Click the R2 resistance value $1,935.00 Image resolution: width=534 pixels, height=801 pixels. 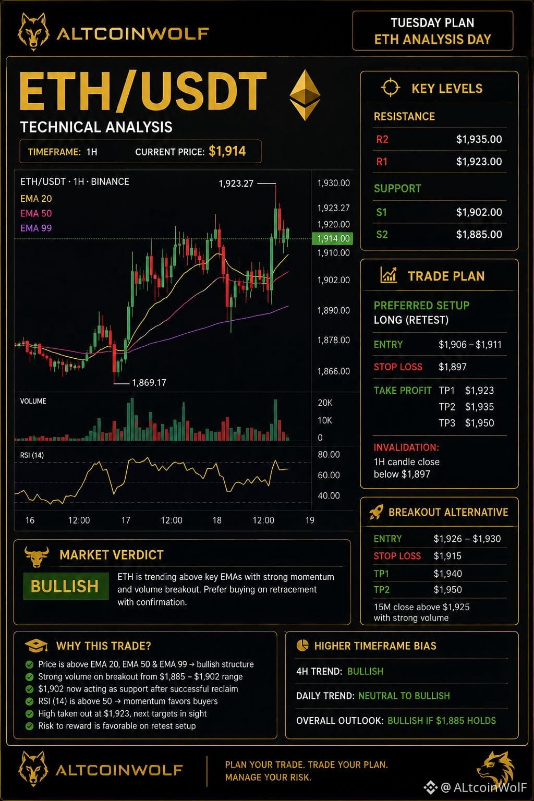point(479,139)
